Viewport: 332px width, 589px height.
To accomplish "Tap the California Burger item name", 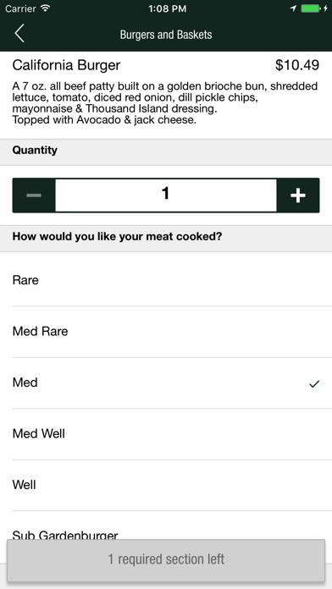I will click(x=66, y=65).
